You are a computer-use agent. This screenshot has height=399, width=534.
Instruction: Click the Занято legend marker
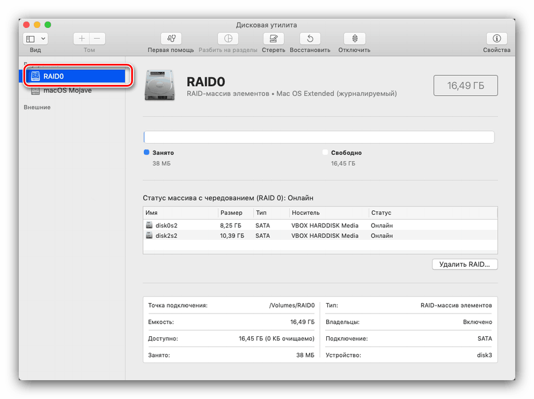pyautogui.click(x=147, y=152)
